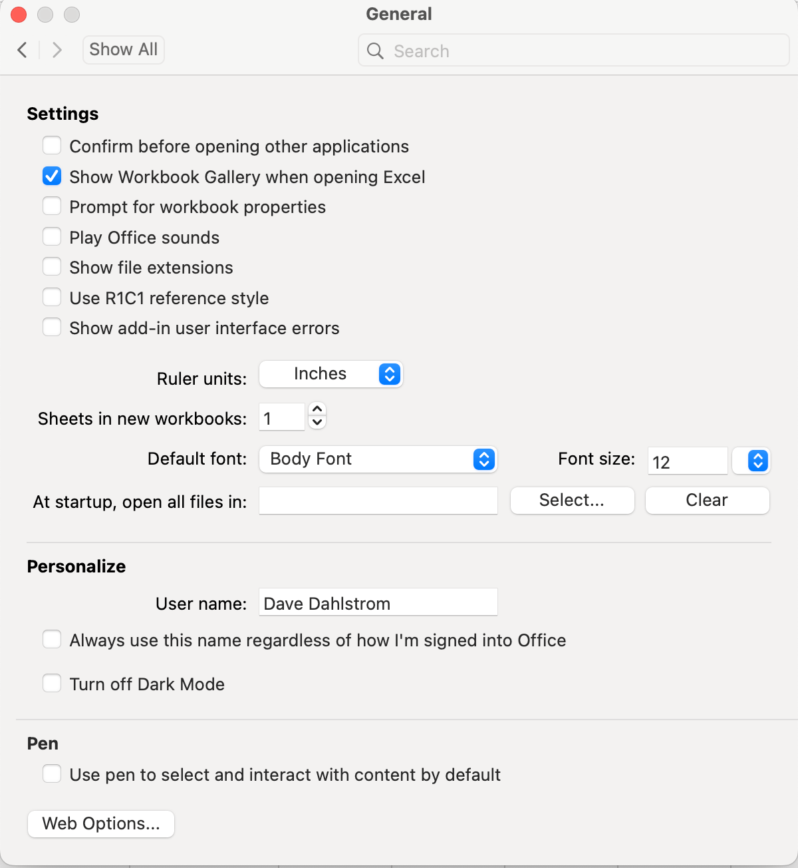Screen dimensions: 798x868
Task: Open the Default font dropdown
Action: click(x=378, y=459)
